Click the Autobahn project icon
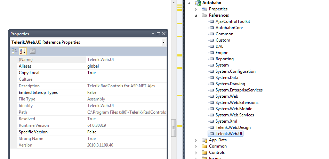329x159 pixels. pyautogui.click(x=198, y=3)
